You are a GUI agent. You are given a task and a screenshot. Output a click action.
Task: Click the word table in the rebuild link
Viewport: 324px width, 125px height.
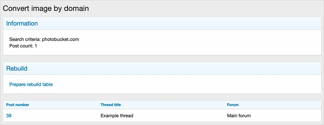click(47, 84)
